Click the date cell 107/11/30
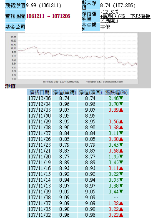The width and height of the screenshot is (153, 218). coord(39,116)
